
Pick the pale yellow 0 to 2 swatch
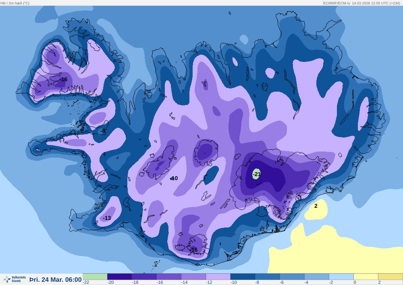[x=366, y=277]
